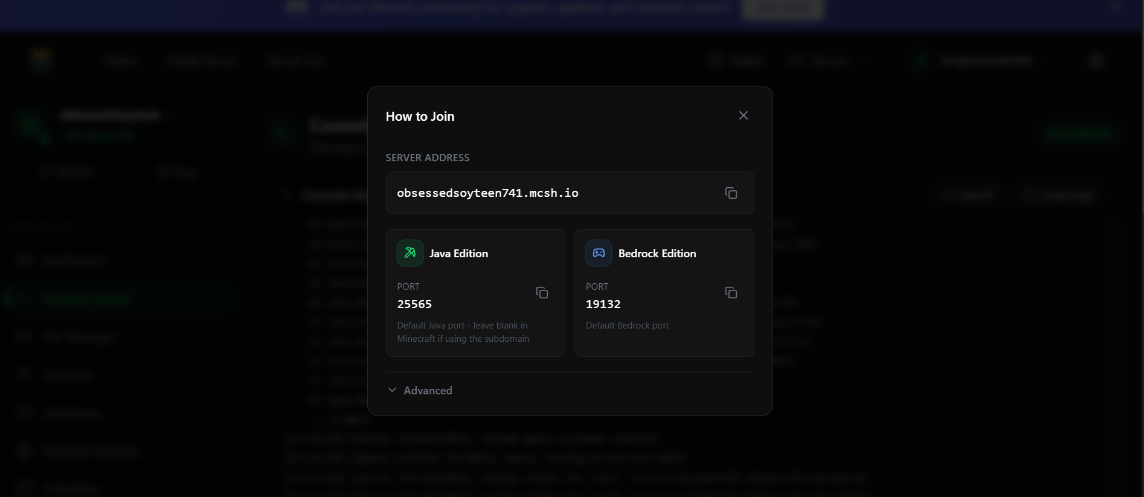
Task: Click the How to Join title
Action: (x=420, y=117)
